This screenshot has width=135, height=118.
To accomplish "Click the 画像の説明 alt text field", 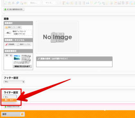I will (74, 64).
